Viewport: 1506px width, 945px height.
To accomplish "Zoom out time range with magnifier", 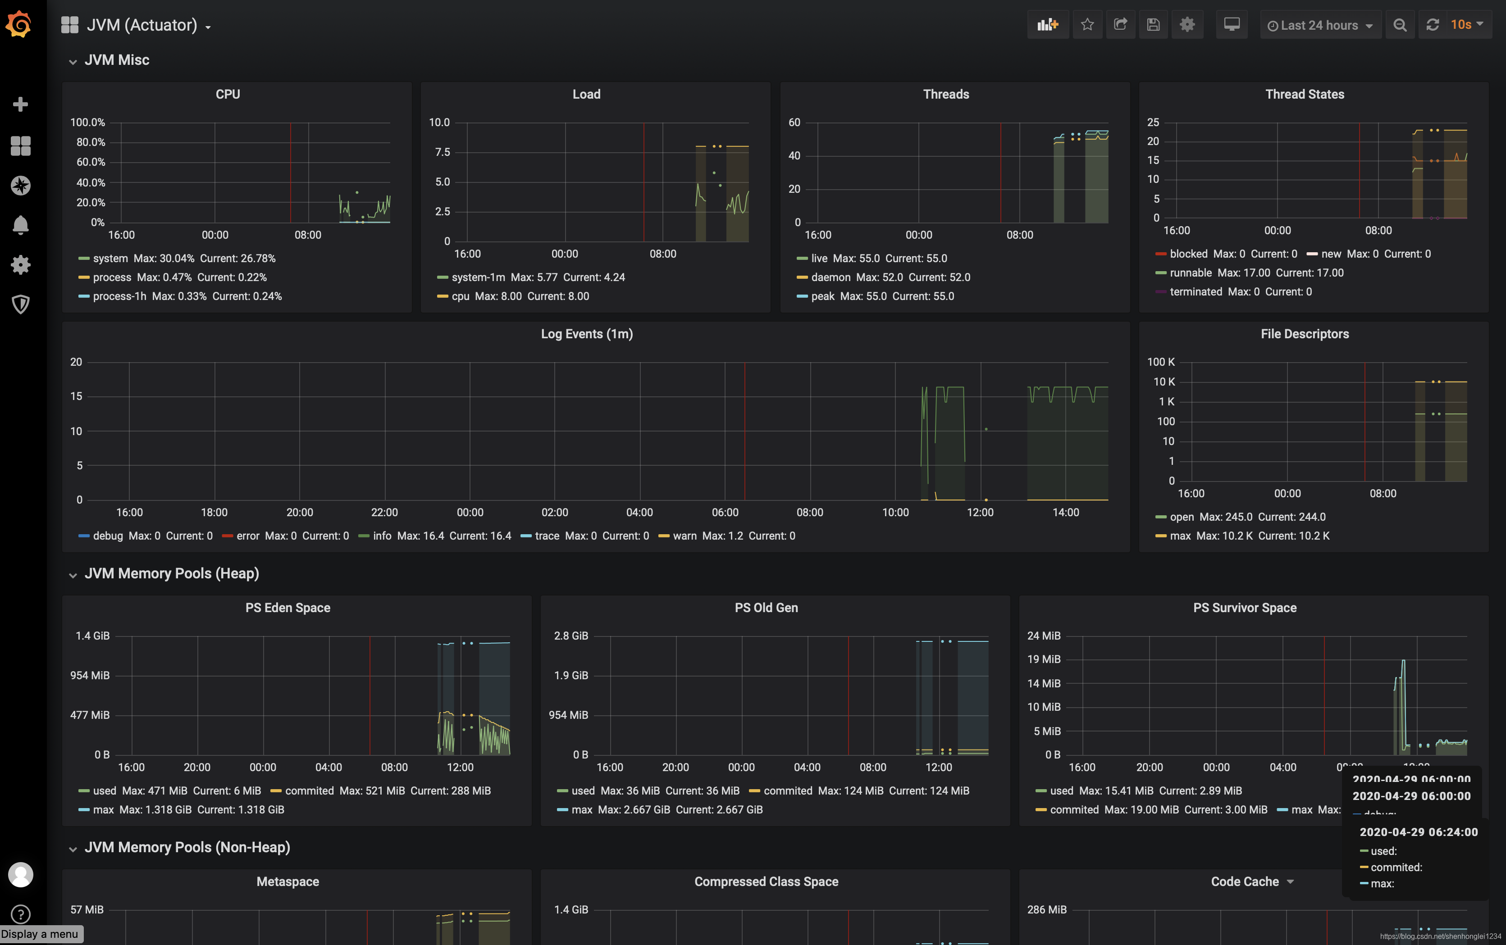I will point(1401,25).
